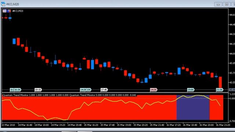The image size is (235, 132).
Task: Click the 14 Mar 18:00 date label
Action: pyautogui.click(x=41, y=125)
